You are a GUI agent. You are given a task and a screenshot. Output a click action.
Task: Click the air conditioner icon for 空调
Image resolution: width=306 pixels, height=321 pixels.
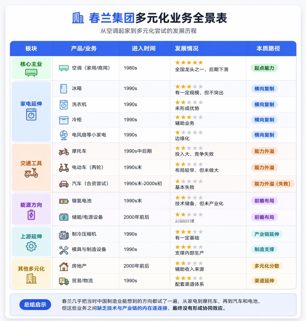[64, 68]
